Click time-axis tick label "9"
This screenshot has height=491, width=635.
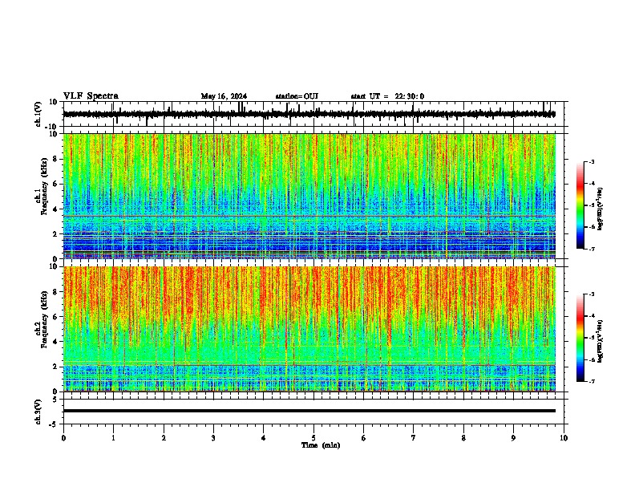[513, 438]
